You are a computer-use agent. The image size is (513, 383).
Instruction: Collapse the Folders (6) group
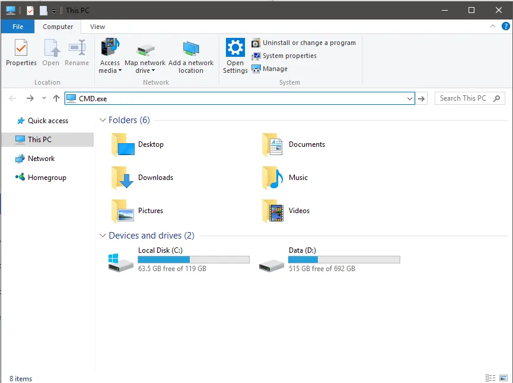pos(103,120)
